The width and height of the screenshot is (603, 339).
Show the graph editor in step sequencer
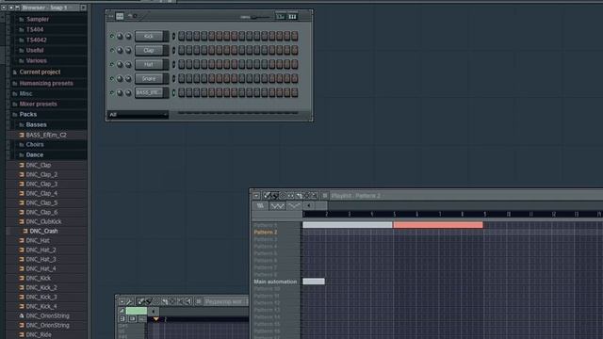tap(281, 17)
